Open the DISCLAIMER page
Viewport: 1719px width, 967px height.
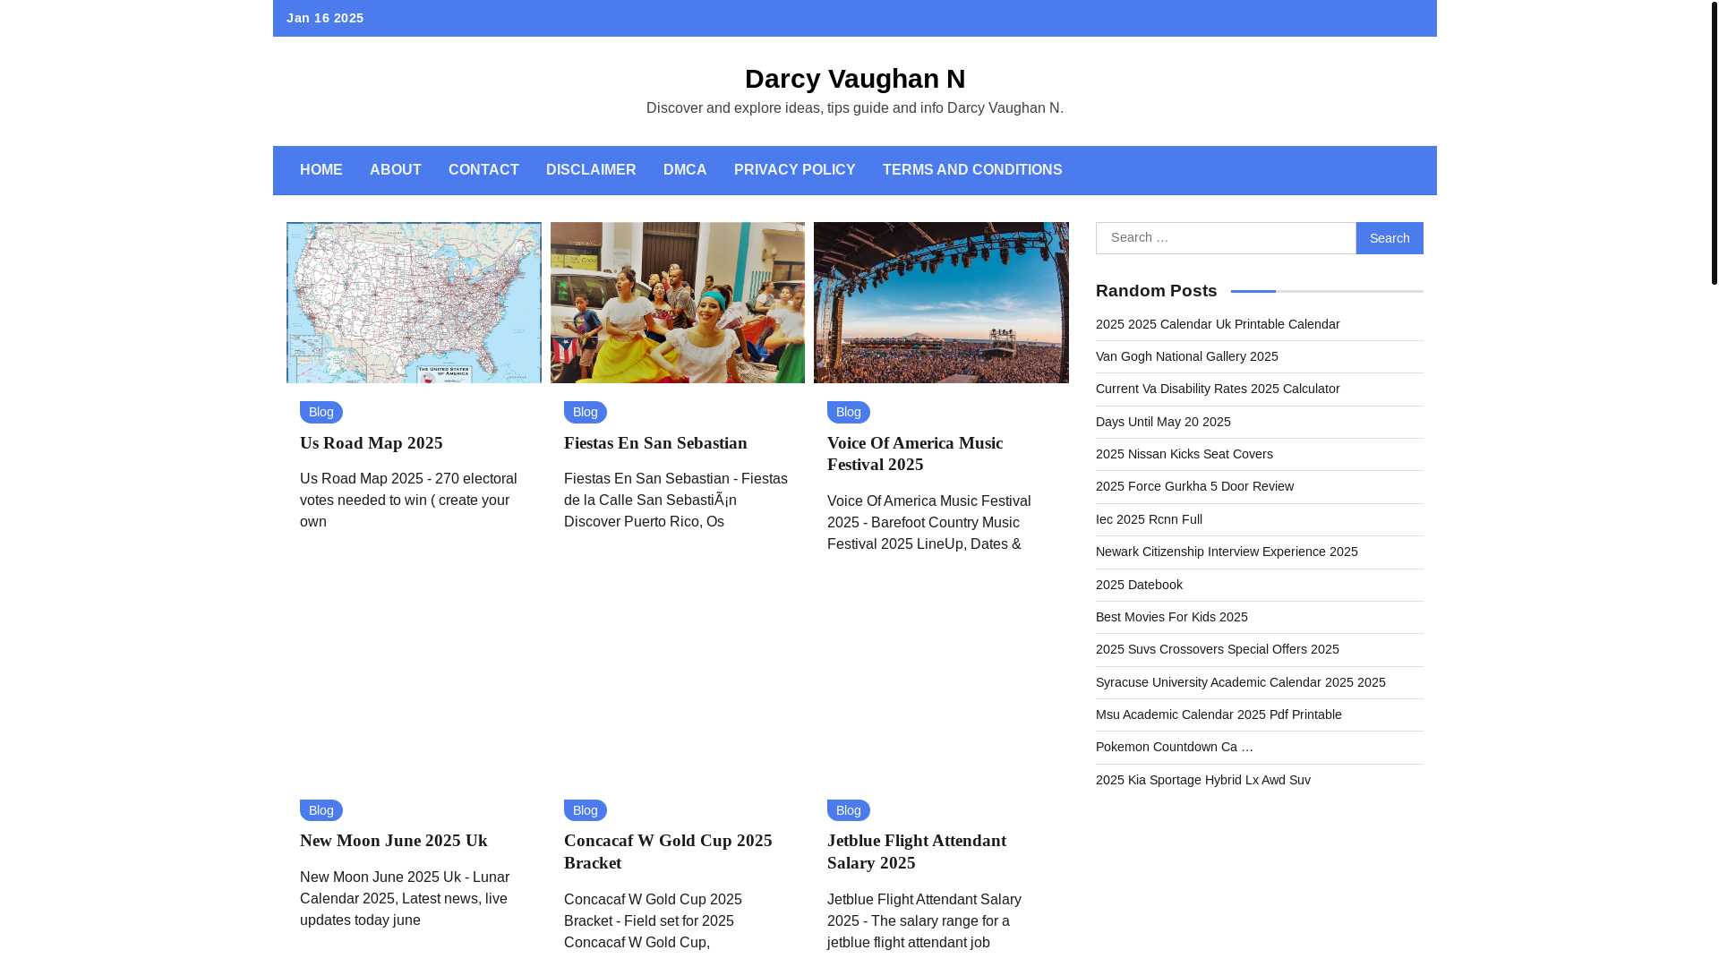591,170
